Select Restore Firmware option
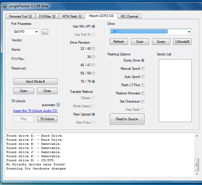 click(x=143, y=93)
